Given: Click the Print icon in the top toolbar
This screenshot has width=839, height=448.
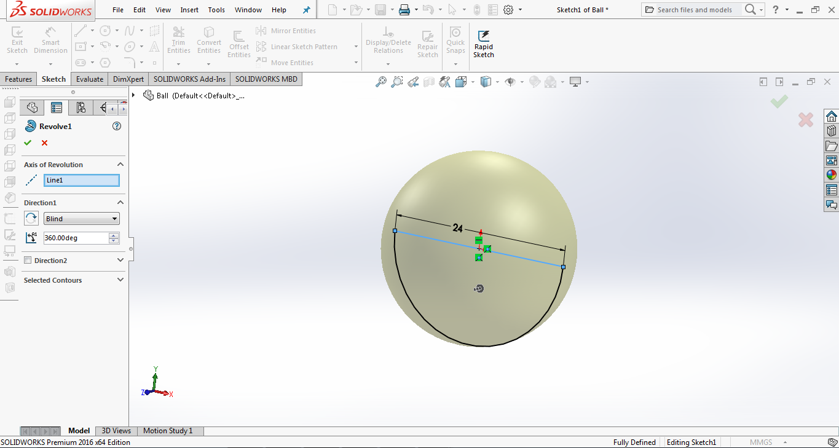Looking at the screenshot, I should pos(404,10).
